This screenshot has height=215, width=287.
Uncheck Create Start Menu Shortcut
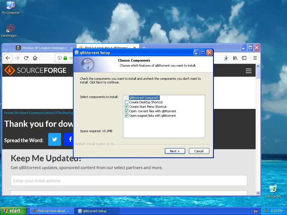126,107
